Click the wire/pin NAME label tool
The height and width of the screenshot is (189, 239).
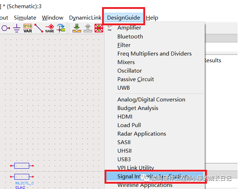pos(50,28)
